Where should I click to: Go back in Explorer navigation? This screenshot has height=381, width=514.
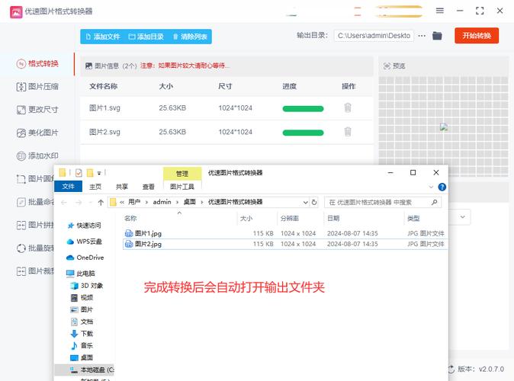point(64,203)
